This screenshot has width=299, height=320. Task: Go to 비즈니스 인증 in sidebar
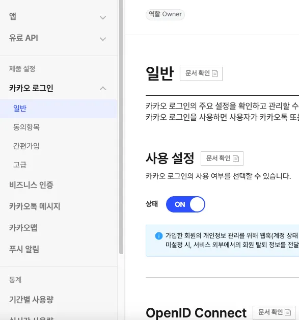pos(31,185)
